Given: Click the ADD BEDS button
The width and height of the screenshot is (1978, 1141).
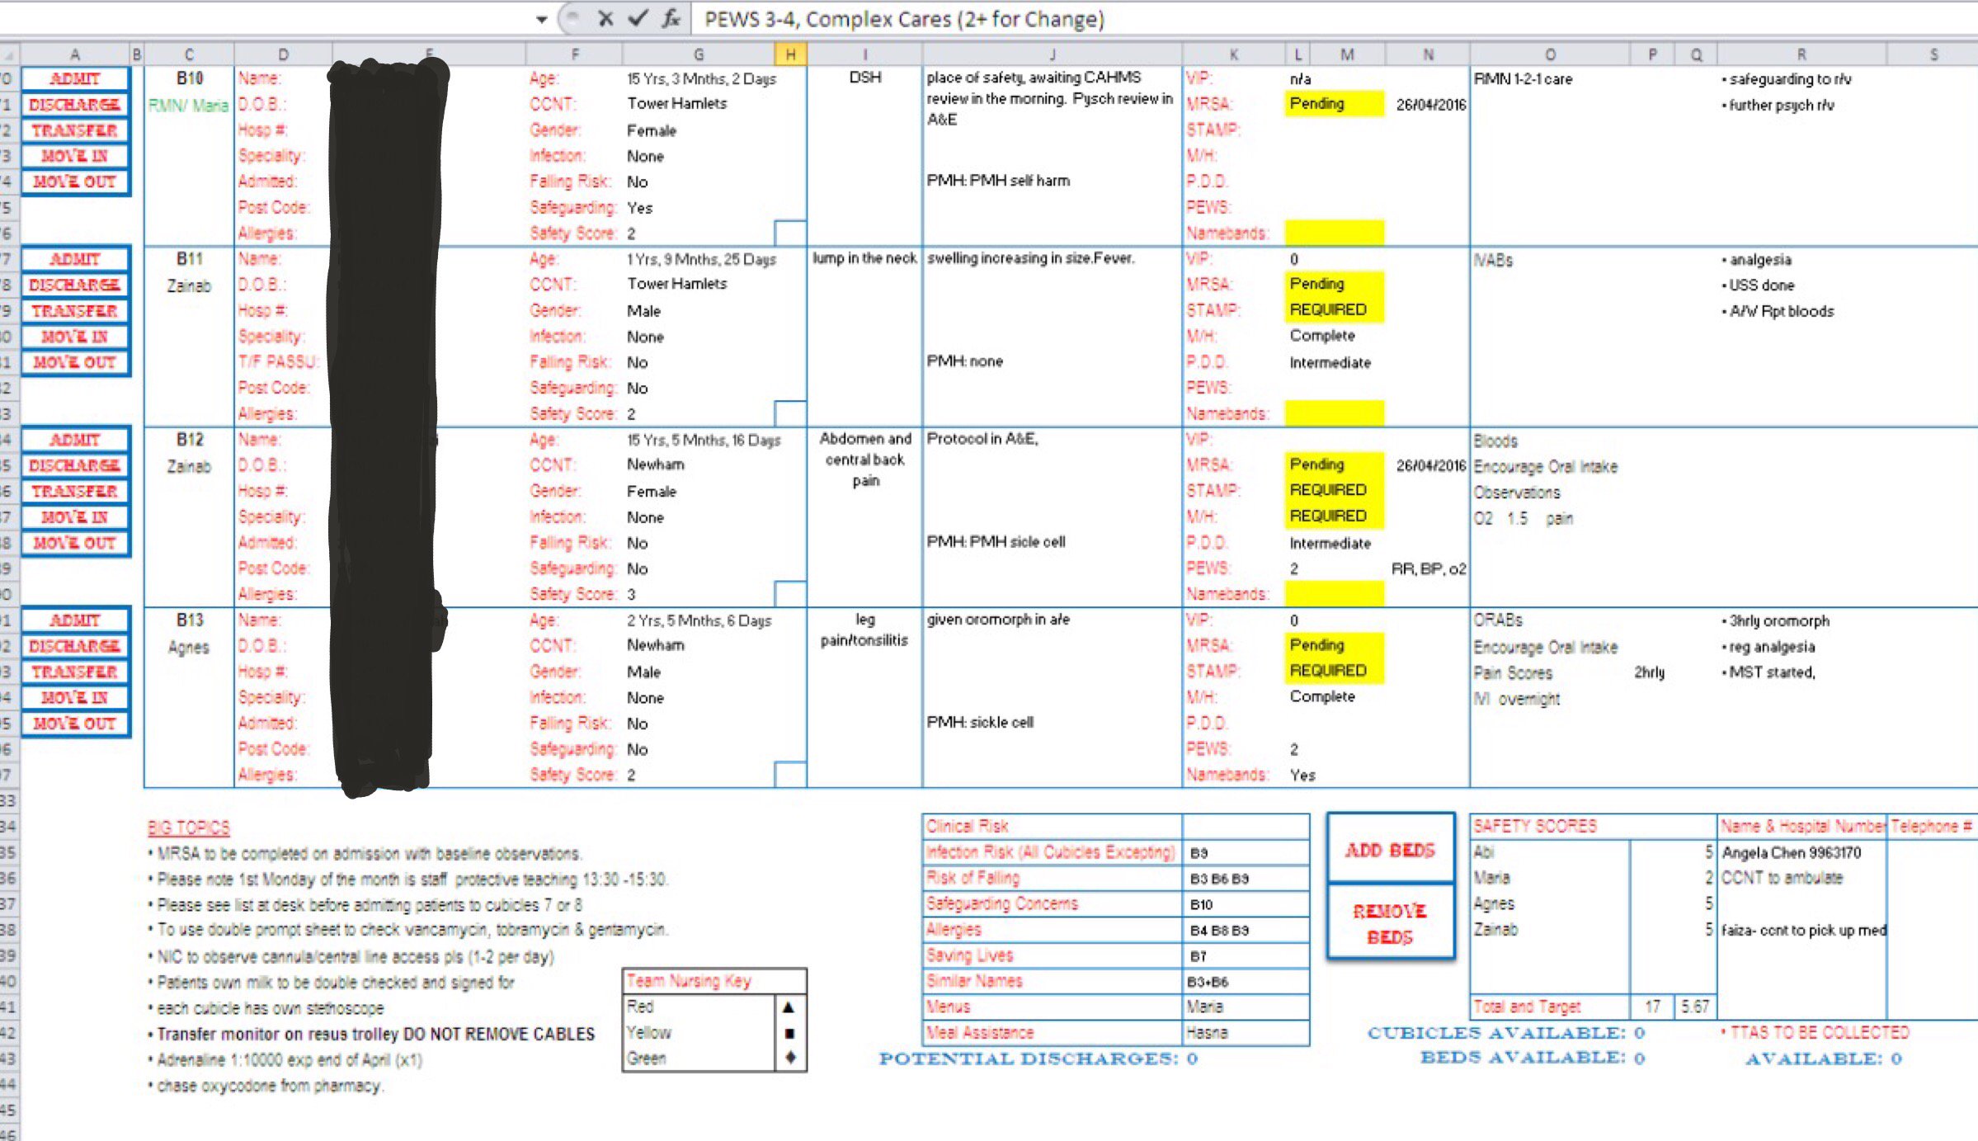Looking at the screenshot, I should [x=1391, y=850].
